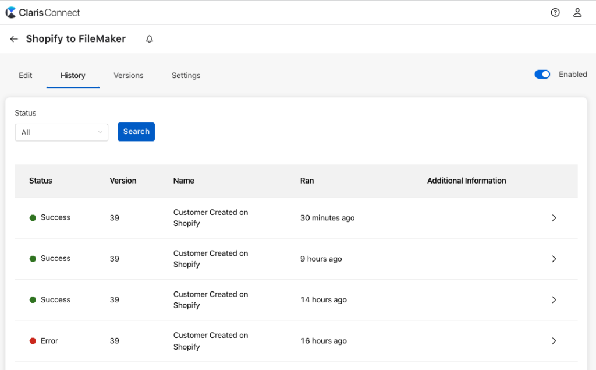Toggle the Enabled switch off

(x=542, y=74)
